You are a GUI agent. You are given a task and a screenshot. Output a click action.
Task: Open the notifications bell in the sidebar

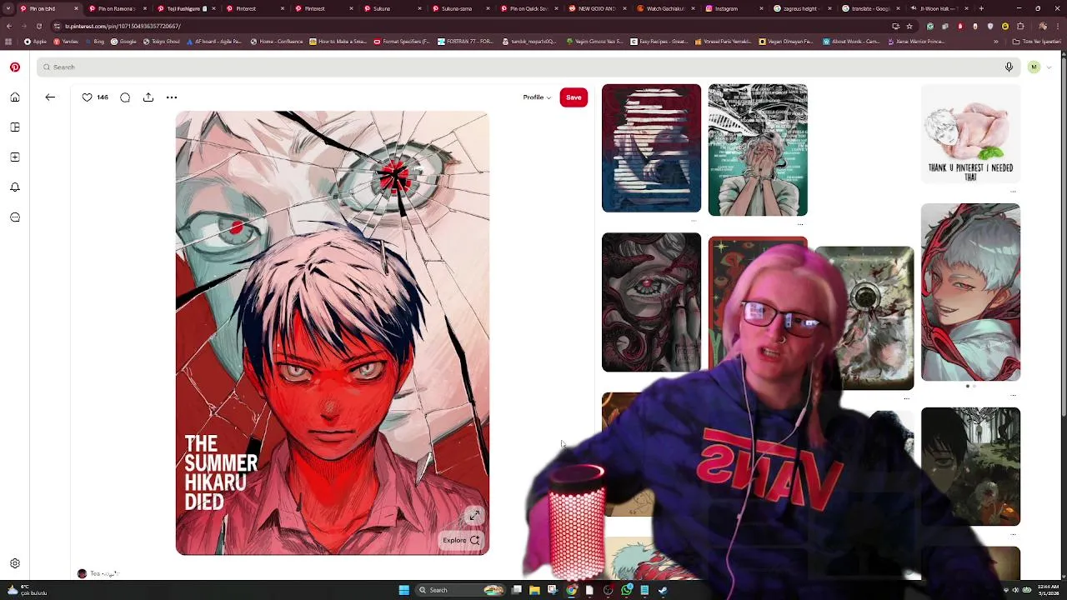pyautogui.click(x=15, y=187)
